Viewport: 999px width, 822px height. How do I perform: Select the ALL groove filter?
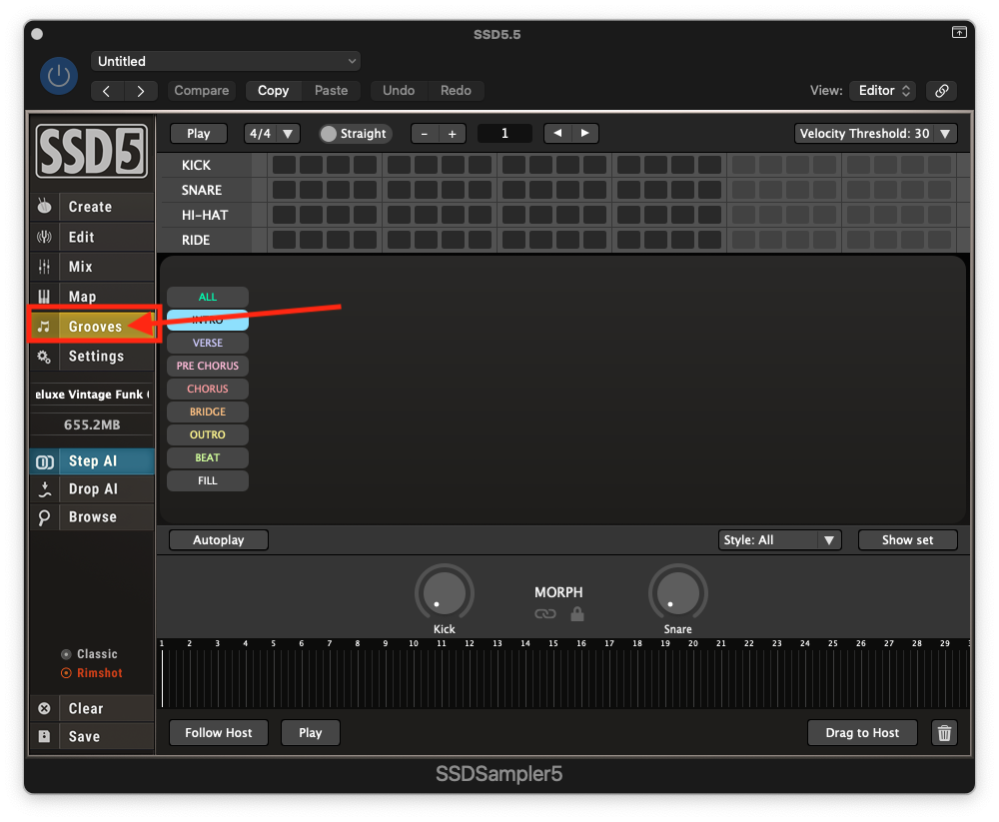tap(208, 297)
